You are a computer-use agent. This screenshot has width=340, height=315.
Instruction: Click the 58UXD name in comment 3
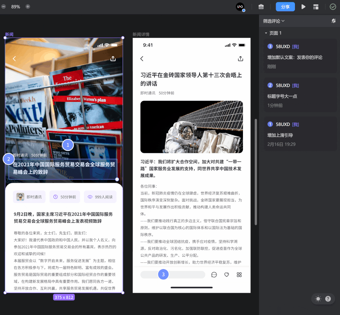point(283,47)
